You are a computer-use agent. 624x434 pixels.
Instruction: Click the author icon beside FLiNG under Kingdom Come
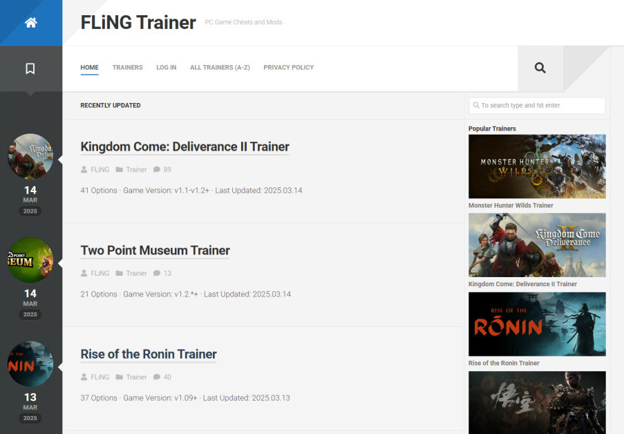pyautogui.click(x=84, y=169)
